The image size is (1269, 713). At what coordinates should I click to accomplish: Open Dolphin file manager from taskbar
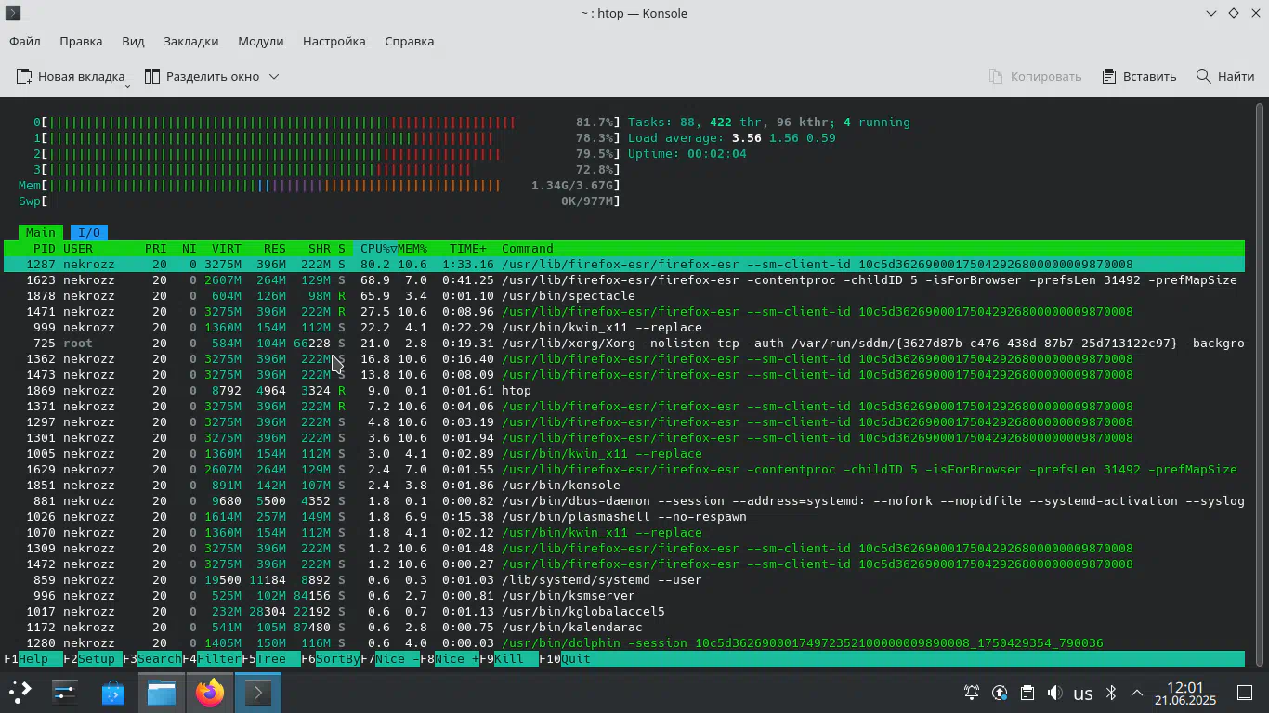tap(161, 692)
